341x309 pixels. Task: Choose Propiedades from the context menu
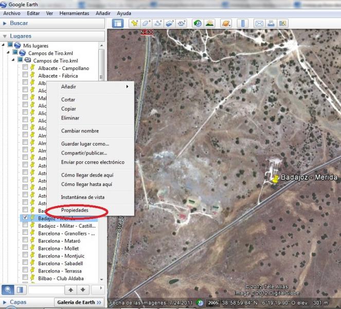[x=75, y=211]
